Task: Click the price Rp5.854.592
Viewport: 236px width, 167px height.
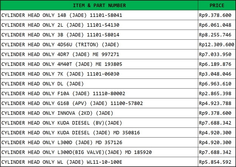Action: tap(217, 162)
